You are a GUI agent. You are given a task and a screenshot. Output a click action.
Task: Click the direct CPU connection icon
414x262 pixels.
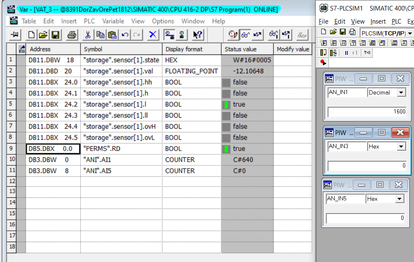pyautogui.click(x=182, y=35)
